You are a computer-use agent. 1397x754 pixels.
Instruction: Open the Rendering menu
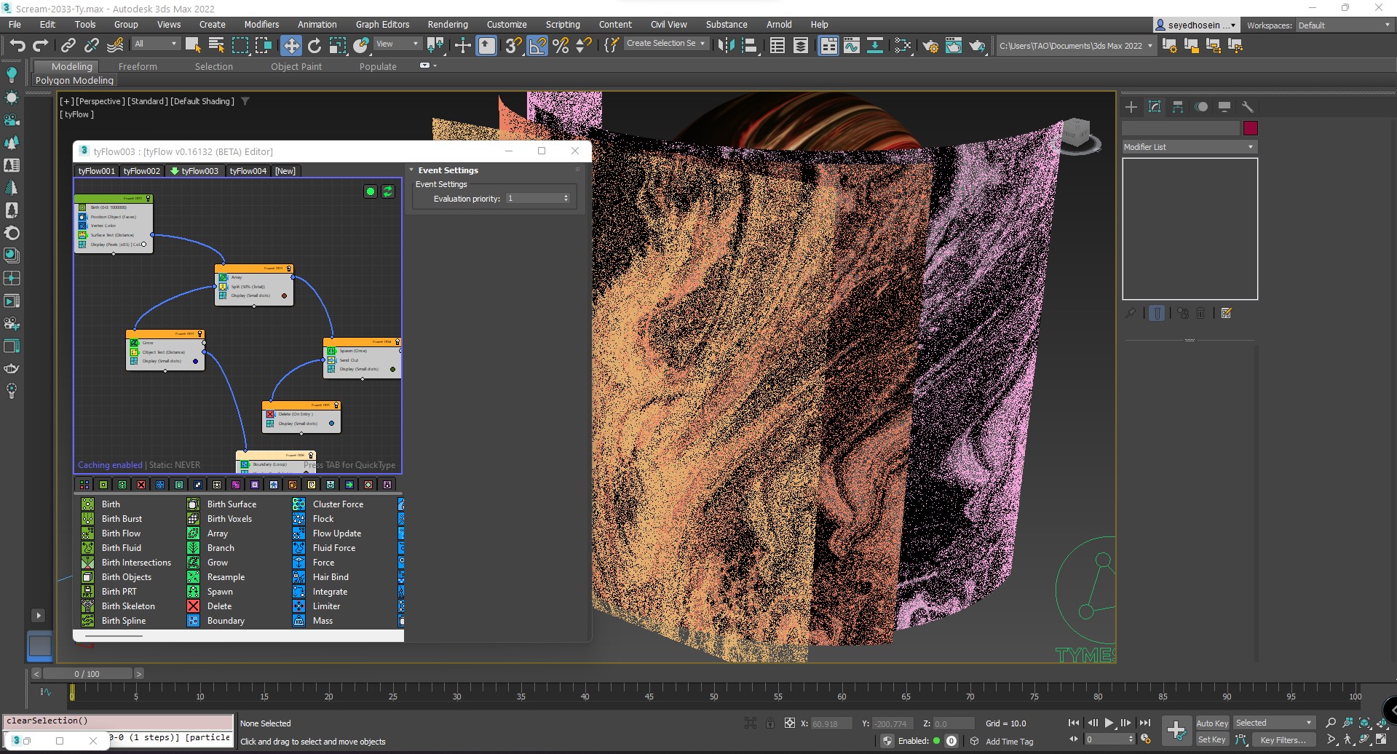click(x=447, y=24)
